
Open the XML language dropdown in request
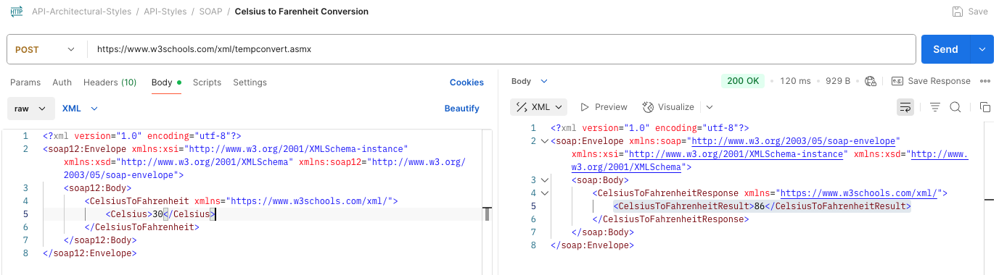(x=80, y=109)
